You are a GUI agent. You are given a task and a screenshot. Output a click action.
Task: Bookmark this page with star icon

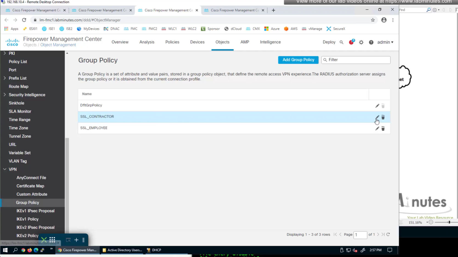tap(373, 20)
